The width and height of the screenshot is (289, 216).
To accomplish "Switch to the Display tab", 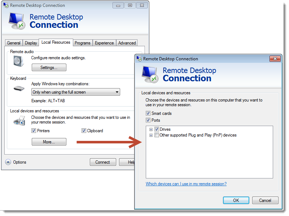I will pos(31,43).
